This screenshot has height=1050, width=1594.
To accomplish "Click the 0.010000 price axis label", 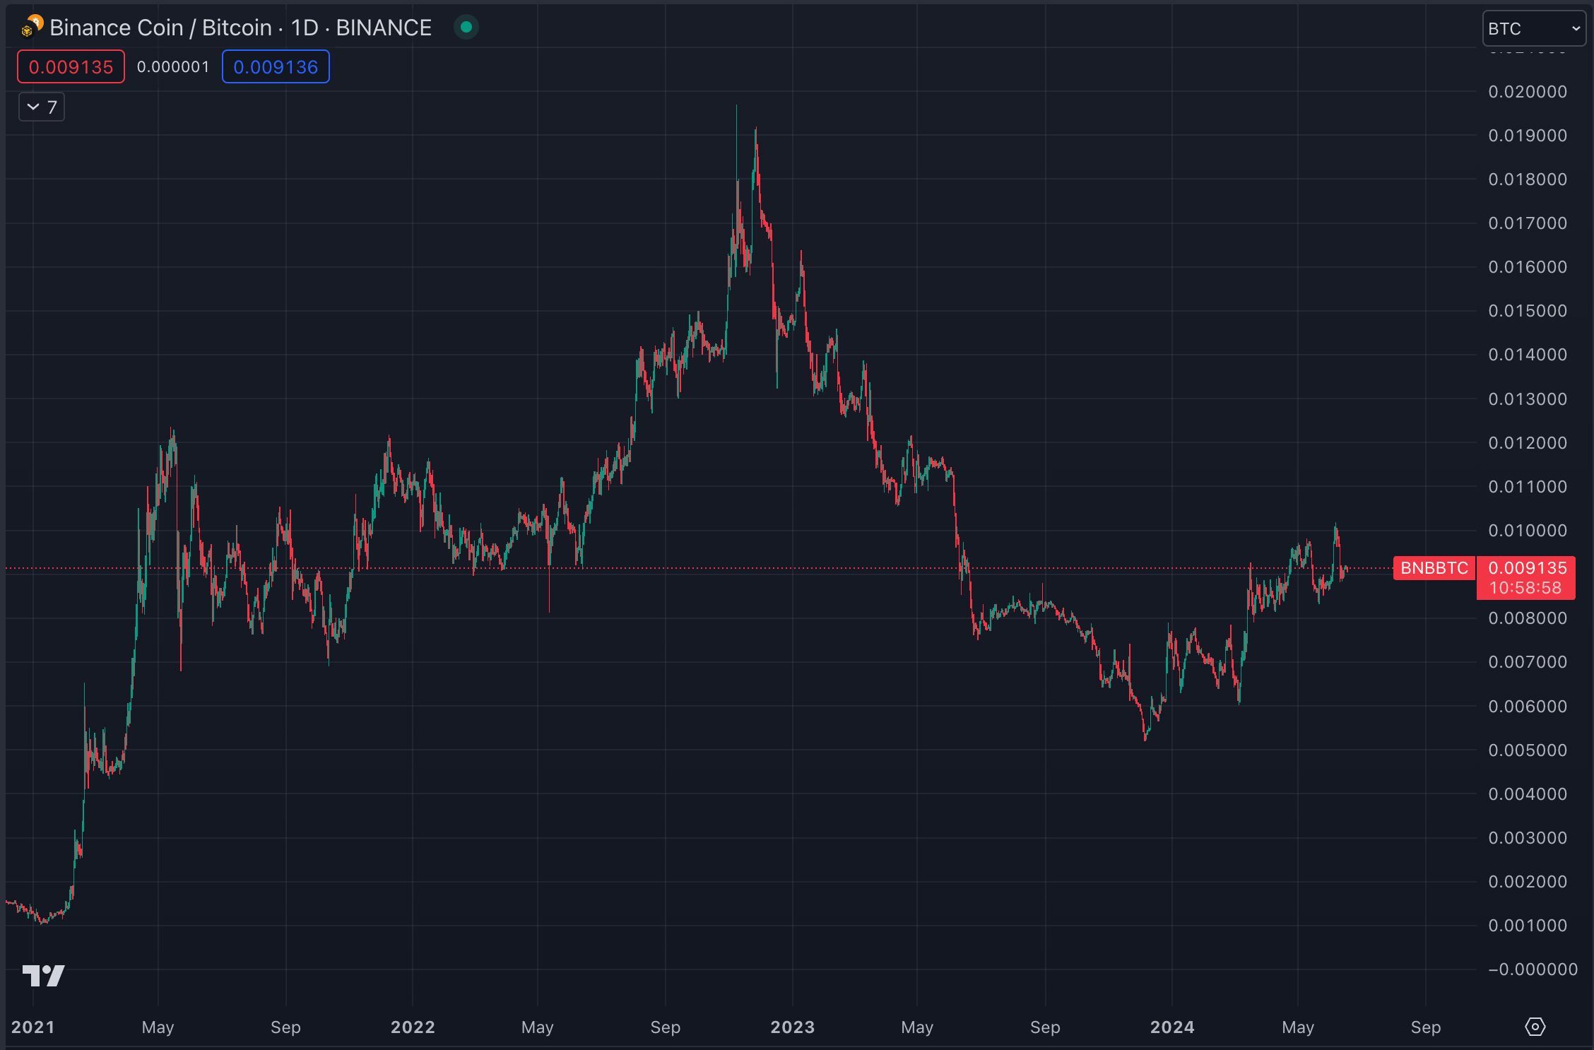I will coord(1528,531).
